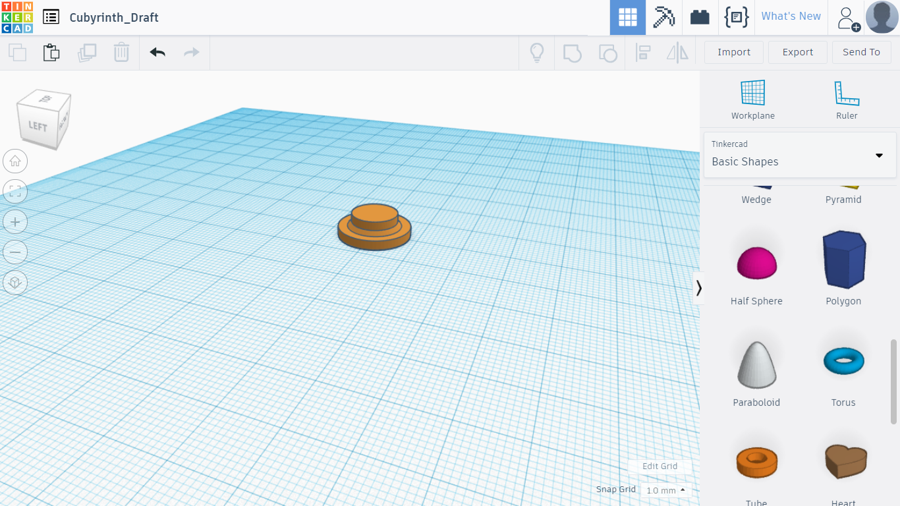Click the Duplicate and repeat icon
900x506 pixels.
[x=87, y=52]
